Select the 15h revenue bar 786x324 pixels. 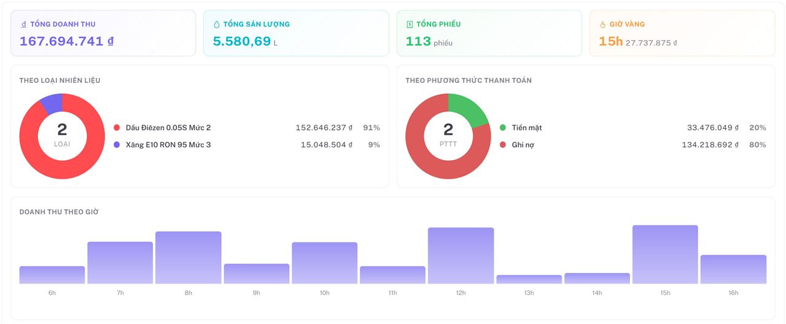(665, 255)
